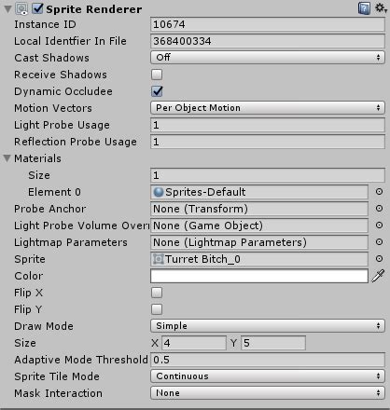Pick a material via Element 0 object picker

click(379, 192)
